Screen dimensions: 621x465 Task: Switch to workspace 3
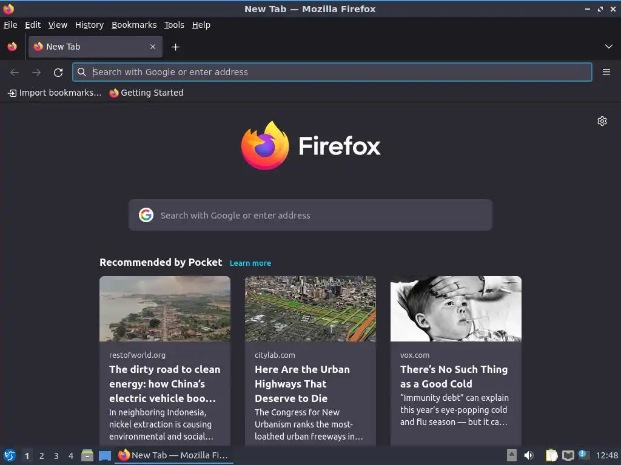(56, 456)
